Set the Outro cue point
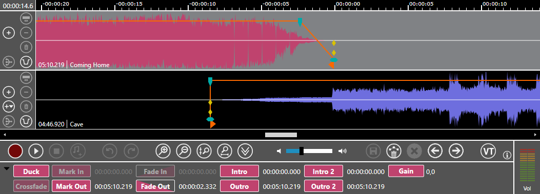The width and height of the screenshot is (540, 194). 239,186
